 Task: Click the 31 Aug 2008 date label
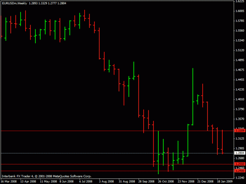point(127,181)
